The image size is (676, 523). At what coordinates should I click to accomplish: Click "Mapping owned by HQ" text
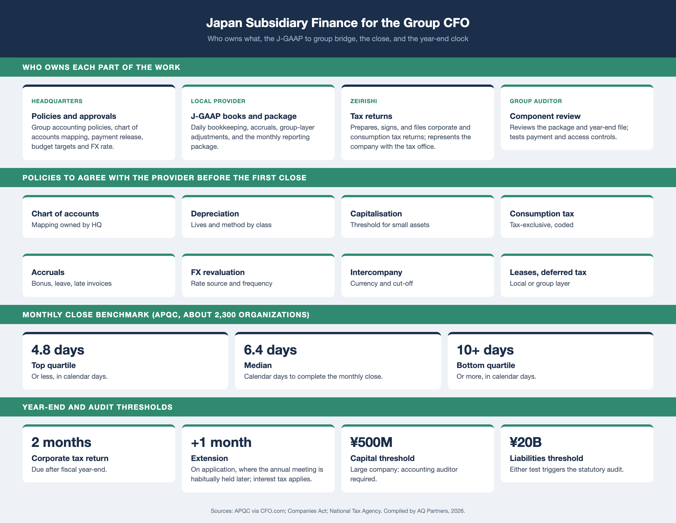pyautogui.click(x=66, y=225)
